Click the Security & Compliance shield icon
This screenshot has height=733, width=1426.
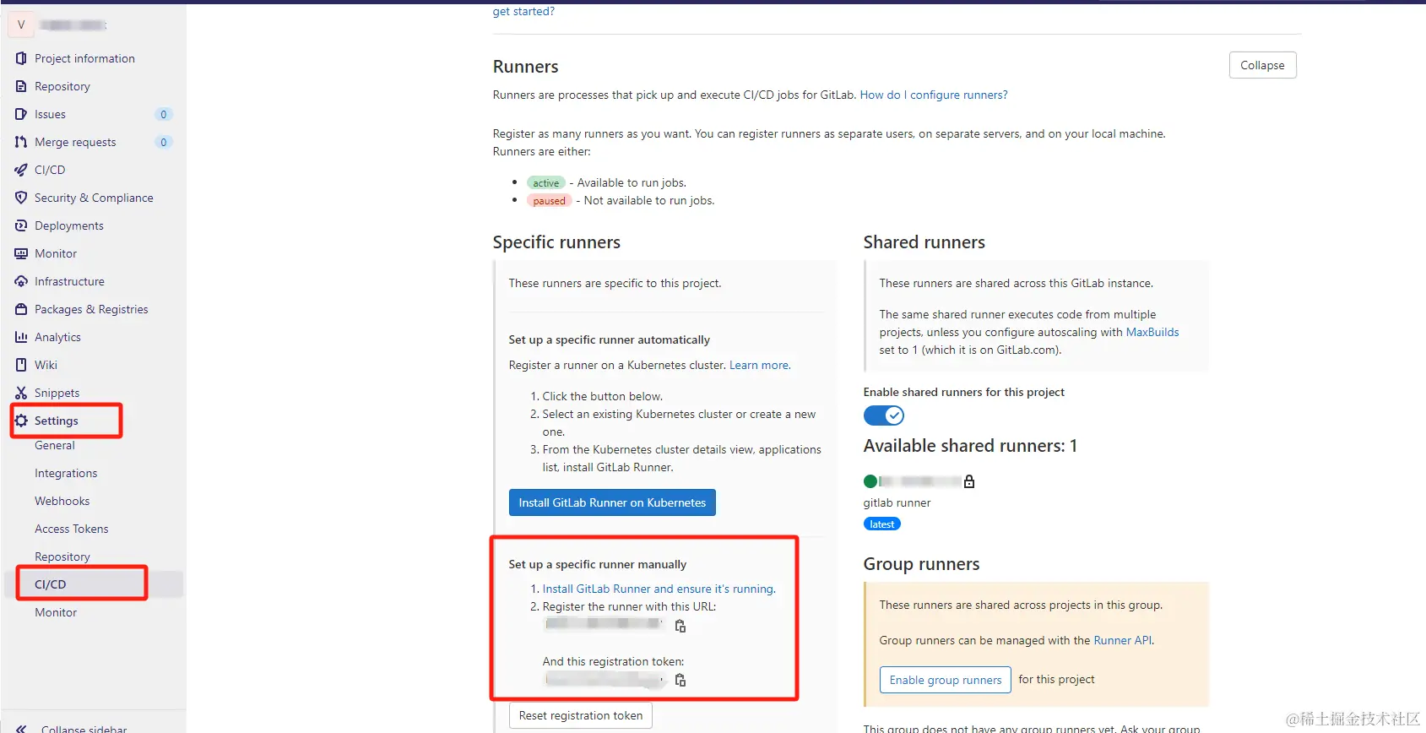point(21,198)
